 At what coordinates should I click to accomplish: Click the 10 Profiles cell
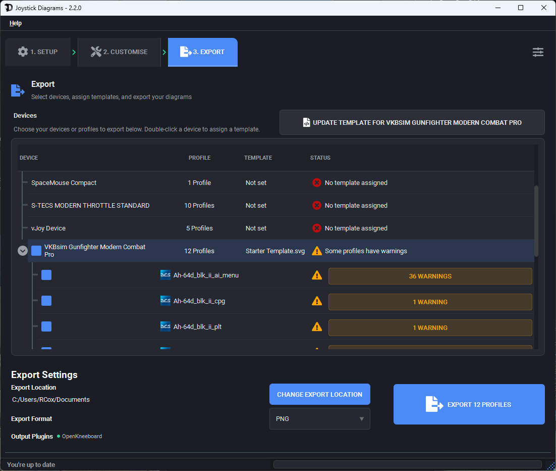pyautogui.click(x=199, y=205)
